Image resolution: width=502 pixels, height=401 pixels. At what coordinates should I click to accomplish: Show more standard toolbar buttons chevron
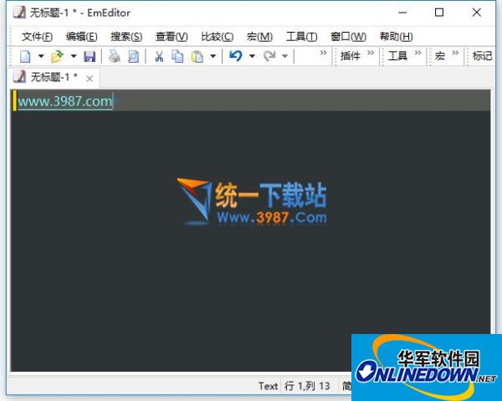tap(323, 53)
